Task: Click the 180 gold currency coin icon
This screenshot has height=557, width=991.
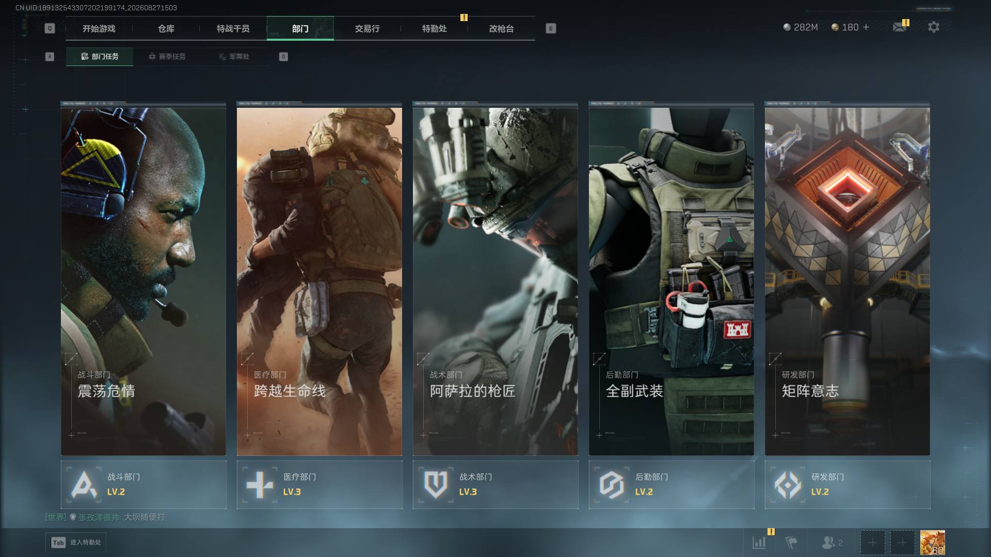Action: (835, 27)
